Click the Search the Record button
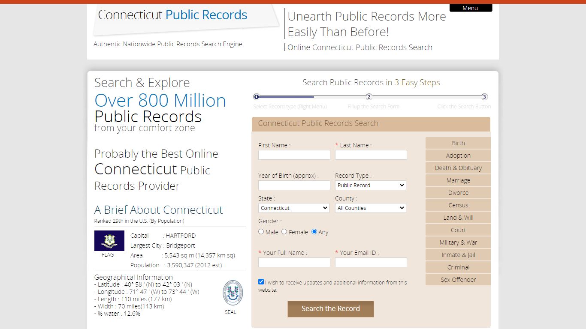586x329 pixels. point(331,309)
